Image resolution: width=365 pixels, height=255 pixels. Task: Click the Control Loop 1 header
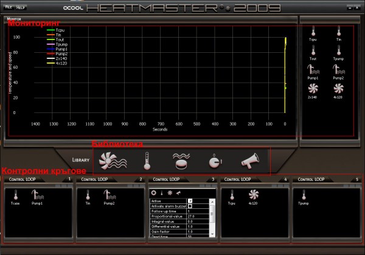tap(23, 179)
